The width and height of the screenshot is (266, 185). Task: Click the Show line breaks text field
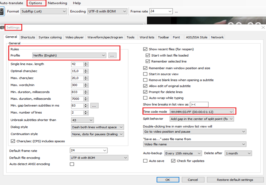[199, 105]
